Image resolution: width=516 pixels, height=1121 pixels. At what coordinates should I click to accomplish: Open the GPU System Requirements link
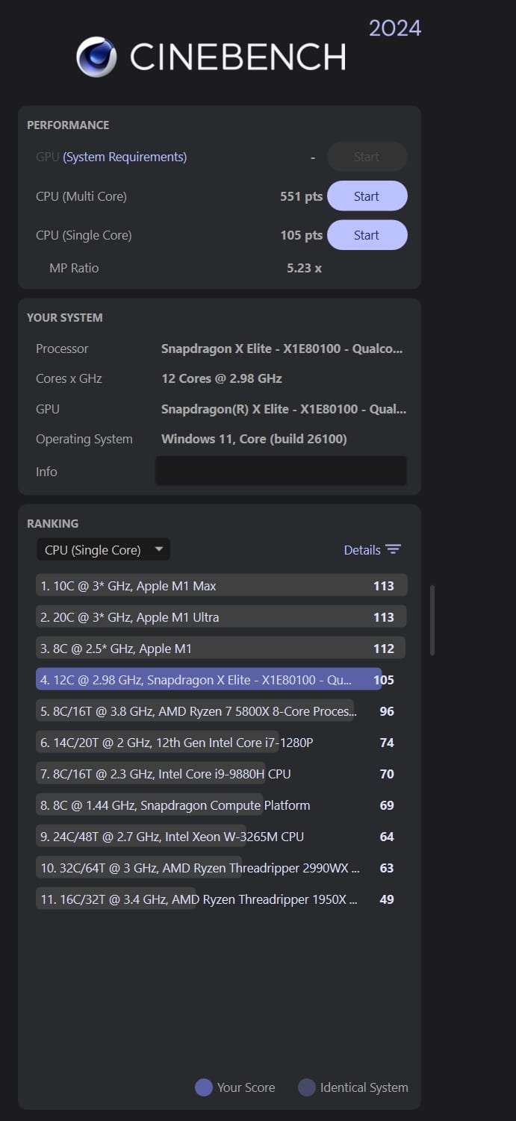pyautogui.click(x=125, y=157)
